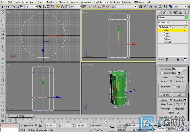Choose the Rectangular Selection Region icon

tap(49, 7)
